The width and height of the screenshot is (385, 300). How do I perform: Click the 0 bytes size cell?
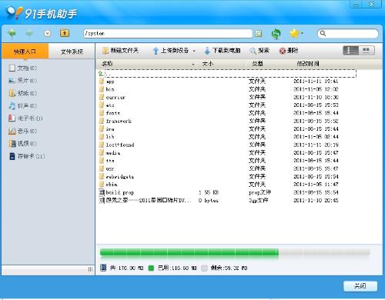[209, 200]
